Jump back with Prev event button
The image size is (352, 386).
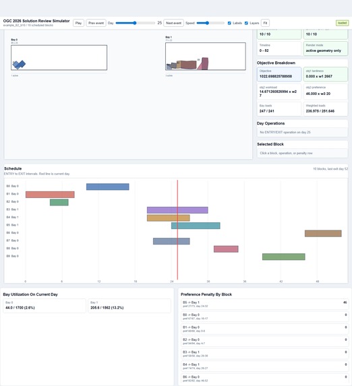[x=96, y=23]
